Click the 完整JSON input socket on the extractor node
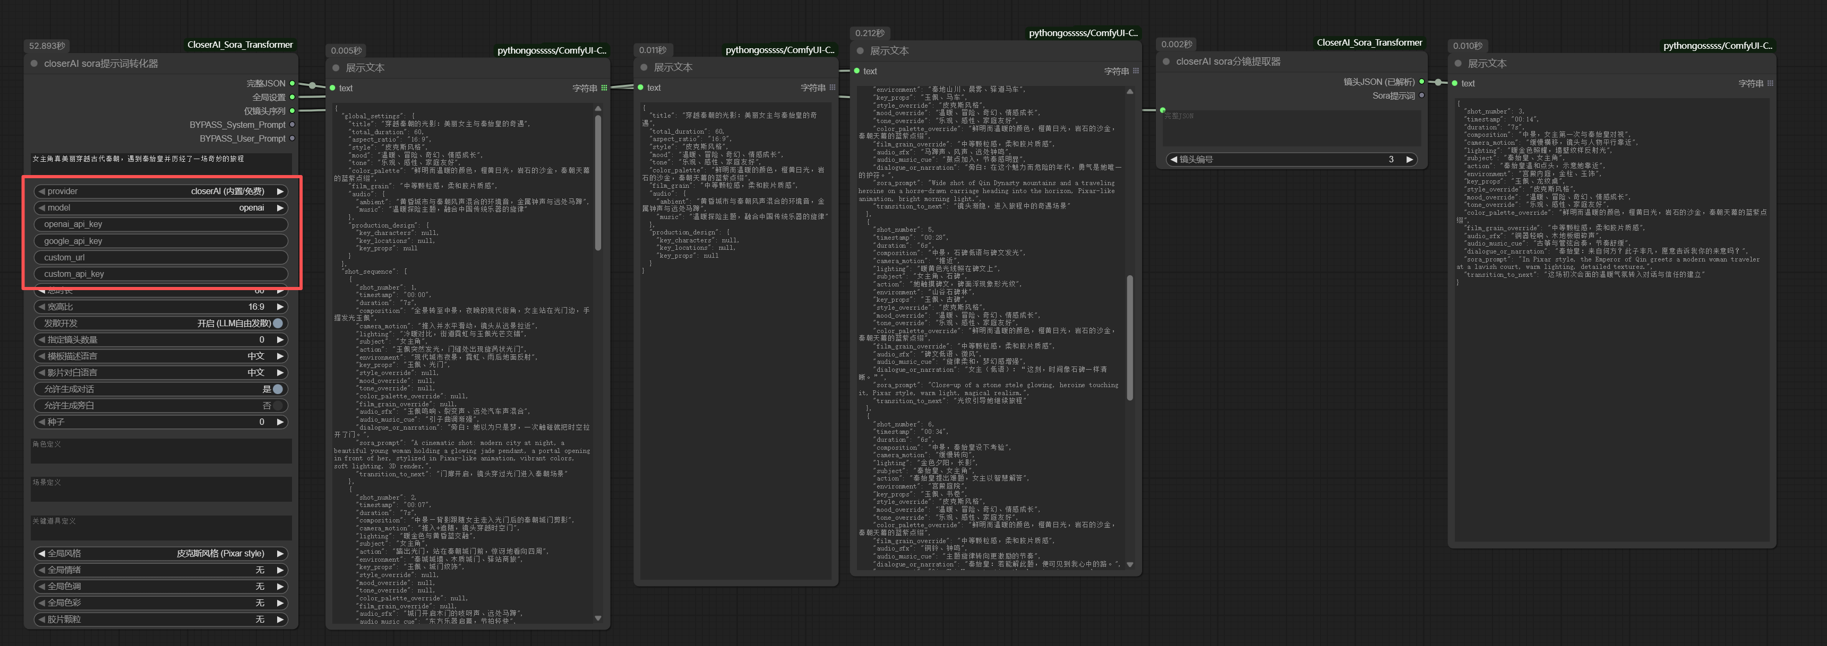 click(1162, 110)
